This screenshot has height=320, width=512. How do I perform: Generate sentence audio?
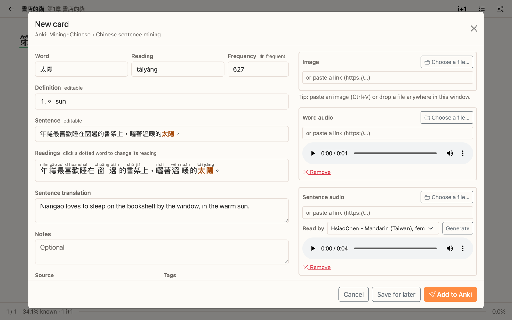click(x=458, y=228)
